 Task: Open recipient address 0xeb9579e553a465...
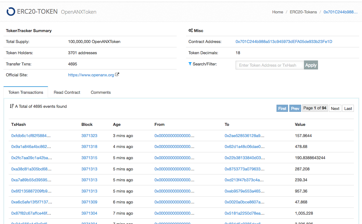[244, 191]
